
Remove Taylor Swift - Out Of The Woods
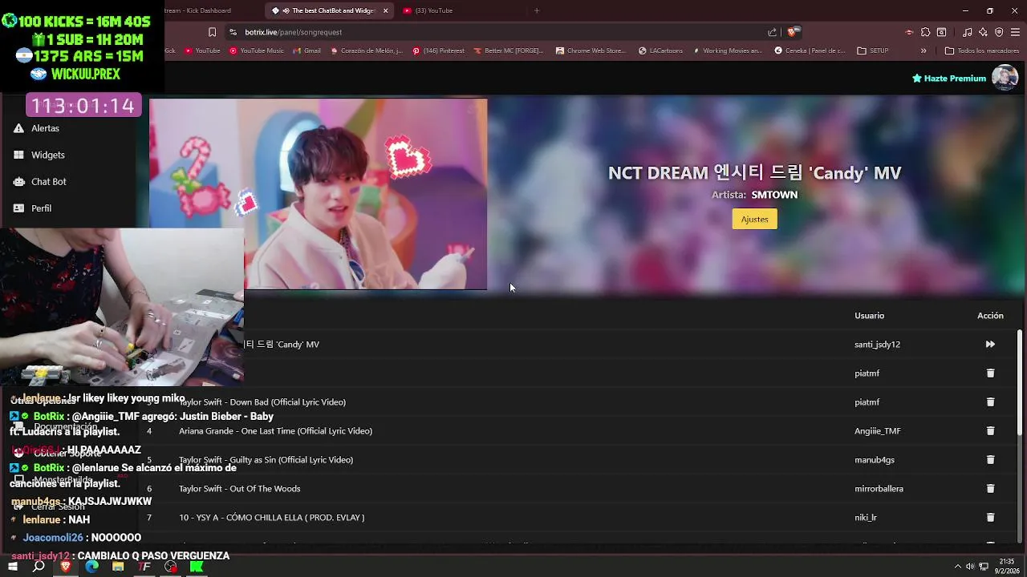pos(990,489)
